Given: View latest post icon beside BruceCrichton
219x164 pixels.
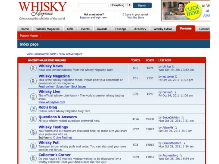Looking at the screenshot, I should pos(183,117).
